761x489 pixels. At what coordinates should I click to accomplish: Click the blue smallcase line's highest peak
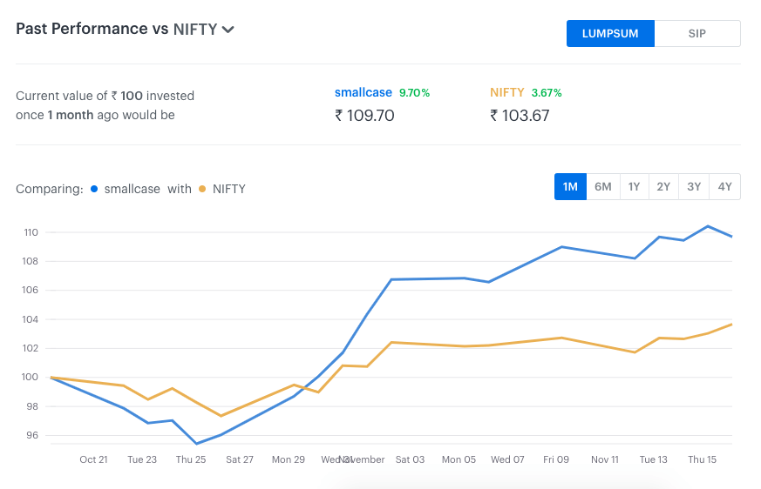coord(708,226)
